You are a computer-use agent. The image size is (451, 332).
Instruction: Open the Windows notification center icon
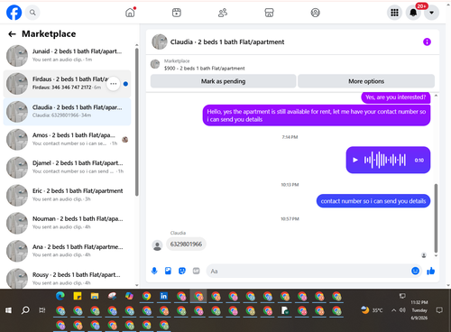pyautogui.click(x=439, y=310)
